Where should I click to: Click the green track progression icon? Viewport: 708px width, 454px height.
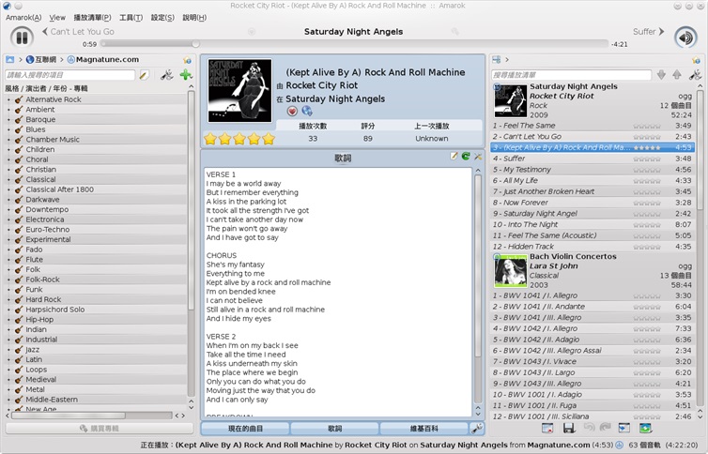[x=646, y=429]
